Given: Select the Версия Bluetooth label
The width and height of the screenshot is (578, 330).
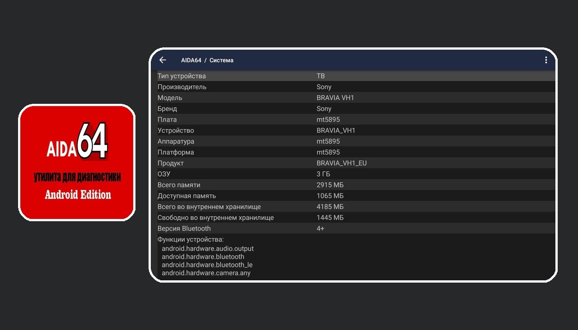Looking at the screenshot, I should (x=184, y=228).
